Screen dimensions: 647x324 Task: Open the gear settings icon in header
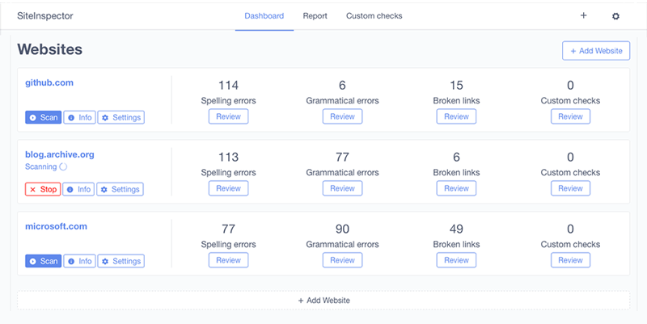615,16
